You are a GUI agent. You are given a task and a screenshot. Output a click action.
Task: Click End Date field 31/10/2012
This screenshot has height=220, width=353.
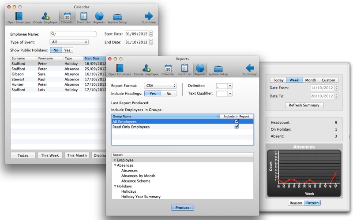(136, 42)
